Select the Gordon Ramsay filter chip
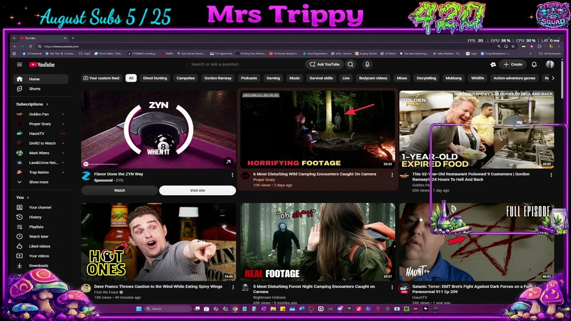Screen dimensions: 571x321 (218, 78)
